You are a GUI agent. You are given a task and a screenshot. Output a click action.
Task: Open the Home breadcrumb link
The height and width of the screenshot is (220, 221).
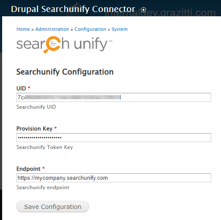click(x=23, y=29)
